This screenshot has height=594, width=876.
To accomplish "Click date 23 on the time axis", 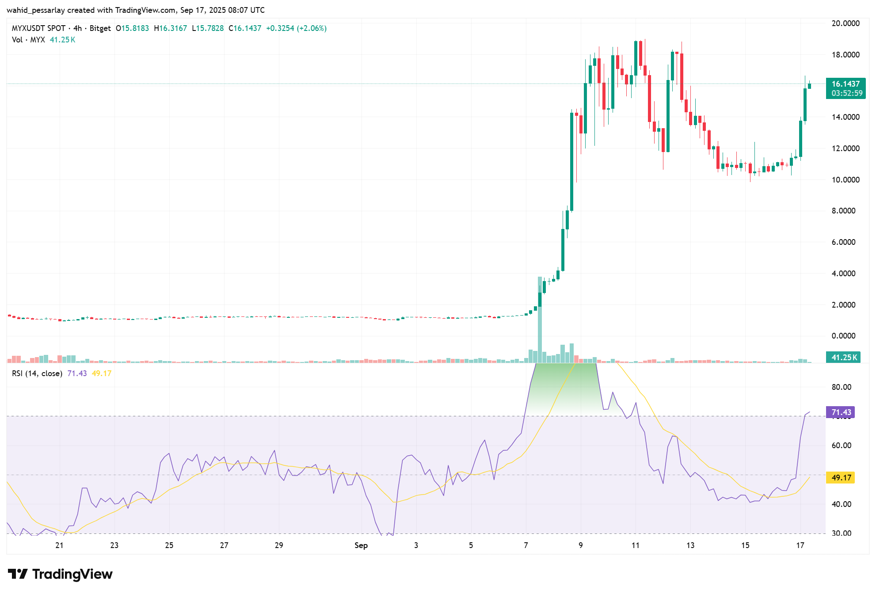I will pos(114,545).
